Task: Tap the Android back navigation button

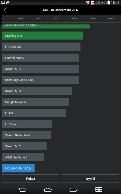Action: coord(22,189)
